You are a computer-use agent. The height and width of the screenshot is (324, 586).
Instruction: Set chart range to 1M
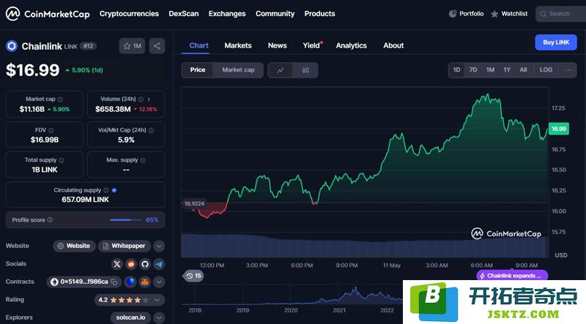490,69
